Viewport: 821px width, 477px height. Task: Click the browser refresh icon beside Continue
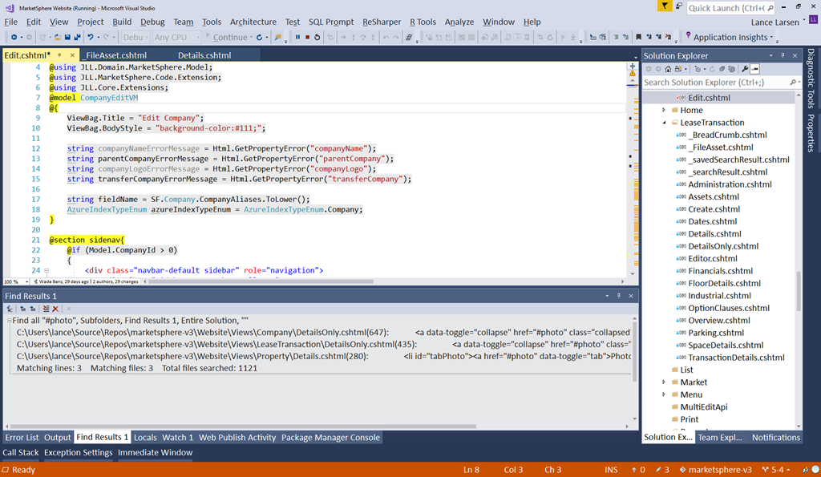point(259,37)
